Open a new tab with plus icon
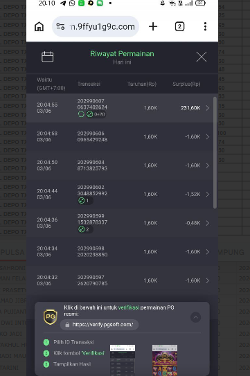Viewport: 250px width, 376px height. coord(153,26)
